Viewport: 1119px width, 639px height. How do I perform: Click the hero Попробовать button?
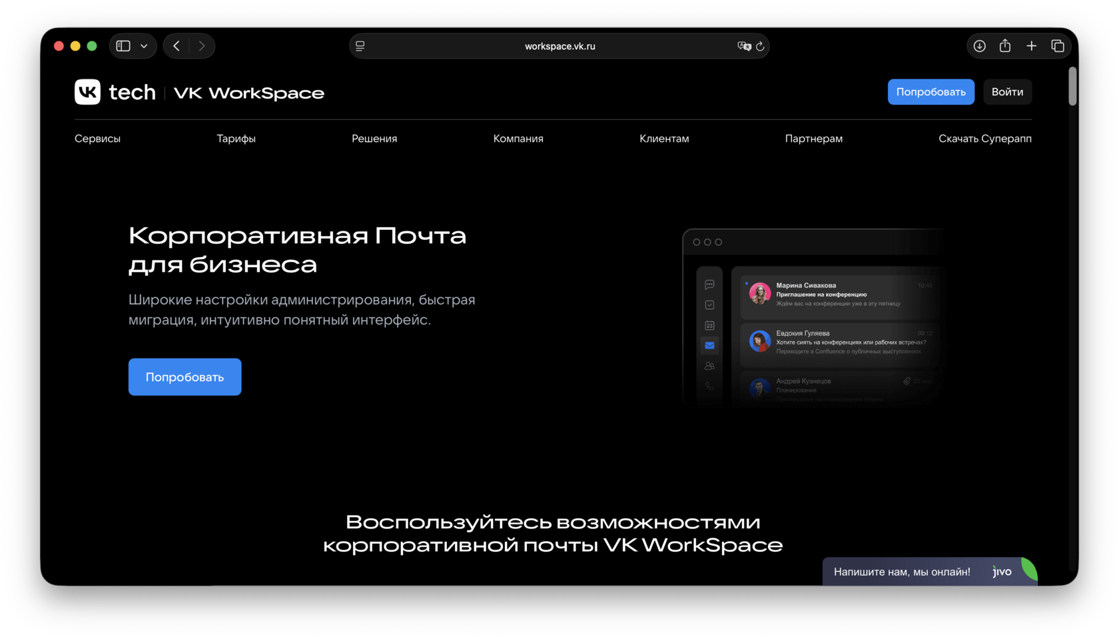(x=185, y=377)
